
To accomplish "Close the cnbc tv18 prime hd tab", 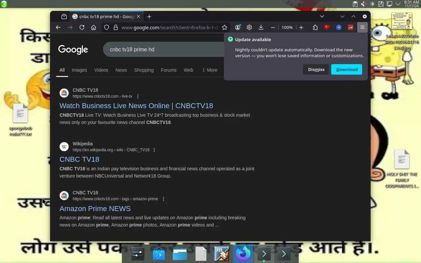I will 138,16.
